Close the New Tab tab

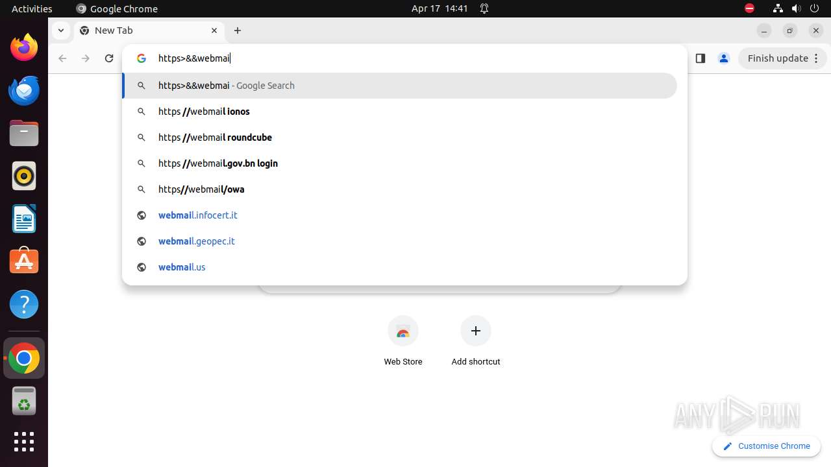point(214,30)
